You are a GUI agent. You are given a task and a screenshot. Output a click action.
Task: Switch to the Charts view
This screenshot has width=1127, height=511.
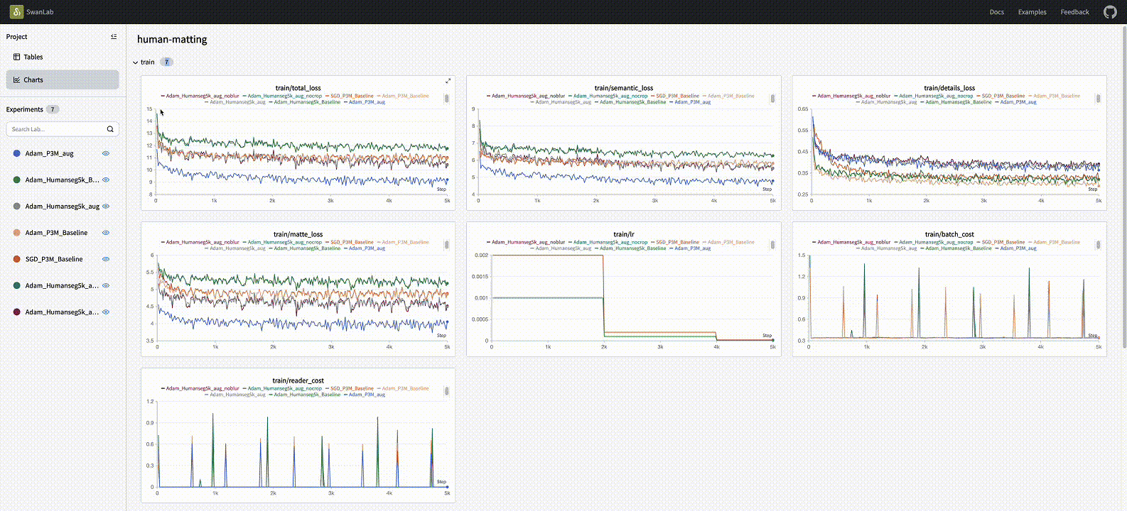point(63,79)
